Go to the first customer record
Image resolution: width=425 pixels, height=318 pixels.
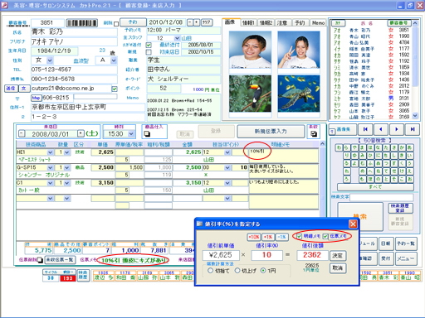tap(365, 129)
